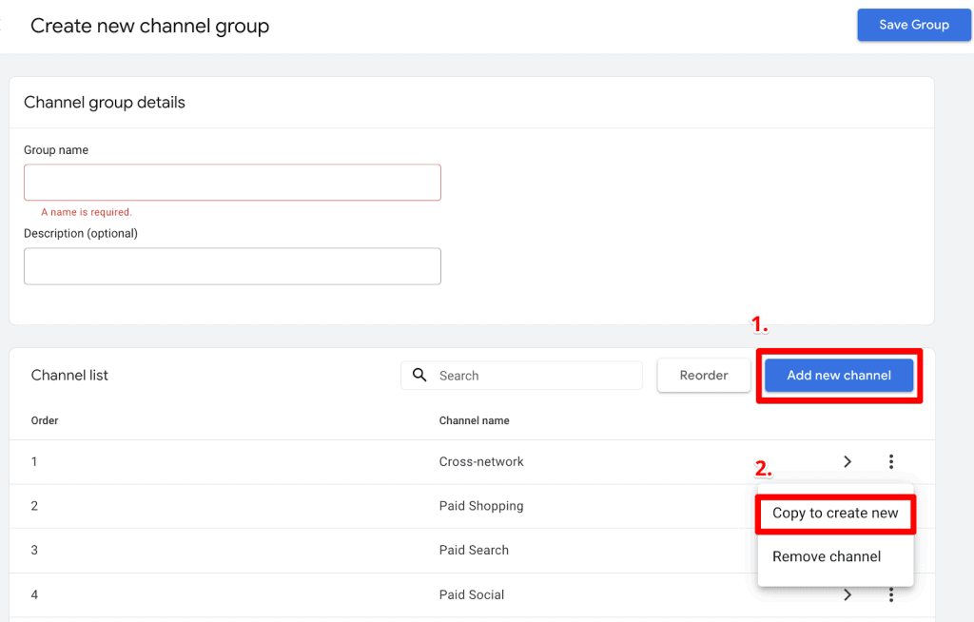Expand the Cross-network row chevron

pos(847,461)
